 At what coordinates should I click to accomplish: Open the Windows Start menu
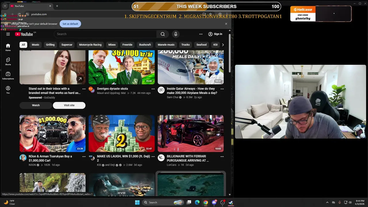(x=137, y=202)
